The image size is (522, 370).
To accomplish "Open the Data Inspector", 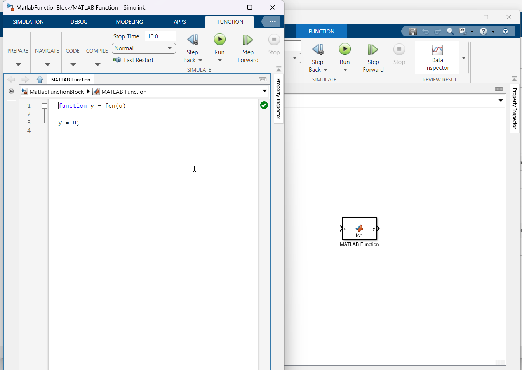I will click(x=437, y=57).
